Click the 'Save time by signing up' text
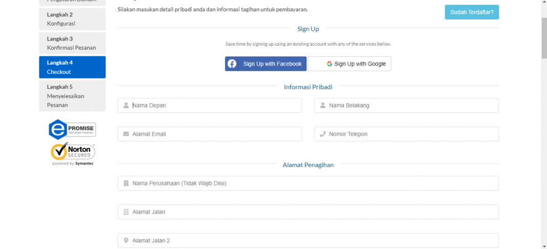 pyautogui.click(x=308, y=44)
